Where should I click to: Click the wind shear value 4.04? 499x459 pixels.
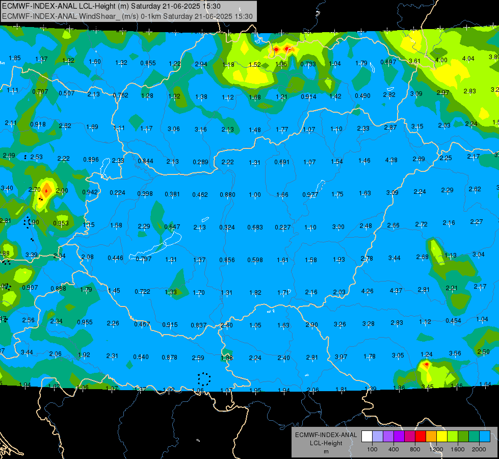(468, 59)
